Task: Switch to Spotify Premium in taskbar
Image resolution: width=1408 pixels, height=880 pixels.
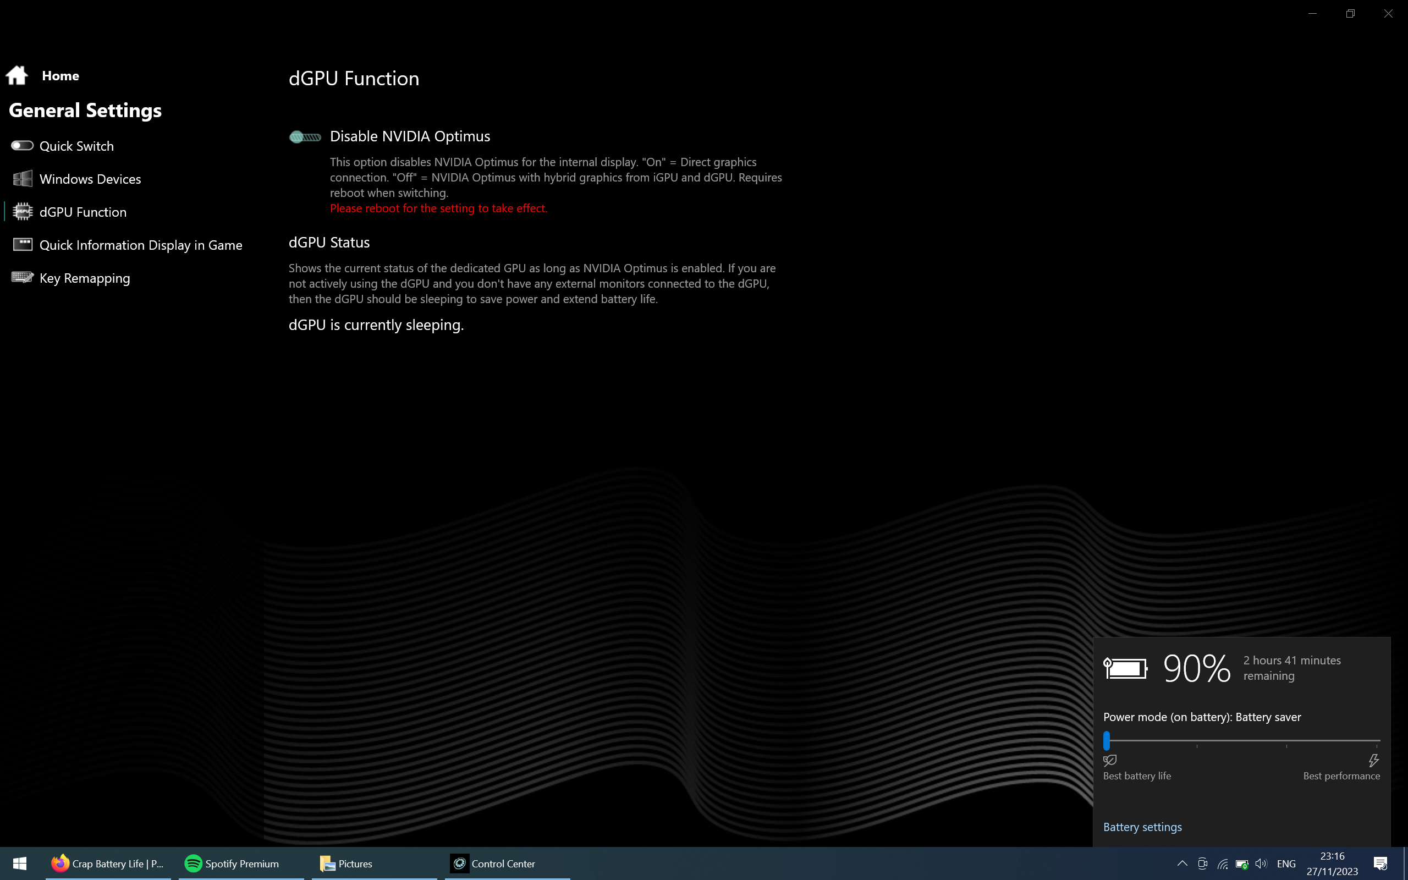Action: tap(241, 864)
